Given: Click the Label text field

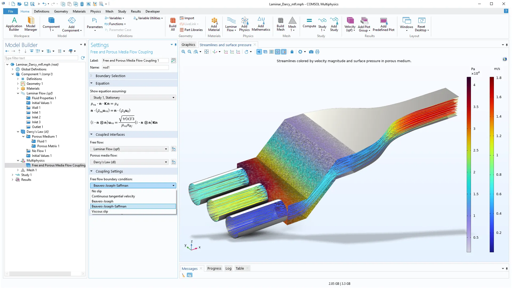Looking at the screenshot, I should [x=135, y=61].
